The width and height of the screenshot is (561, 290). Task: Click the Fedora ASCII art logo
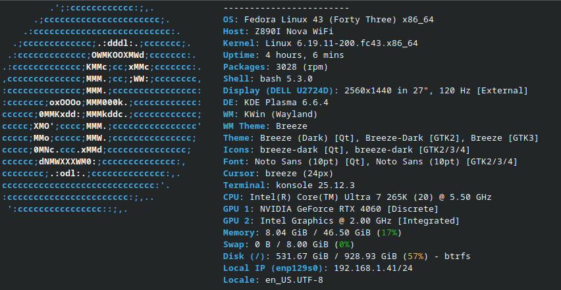click(x=102, y=109)
